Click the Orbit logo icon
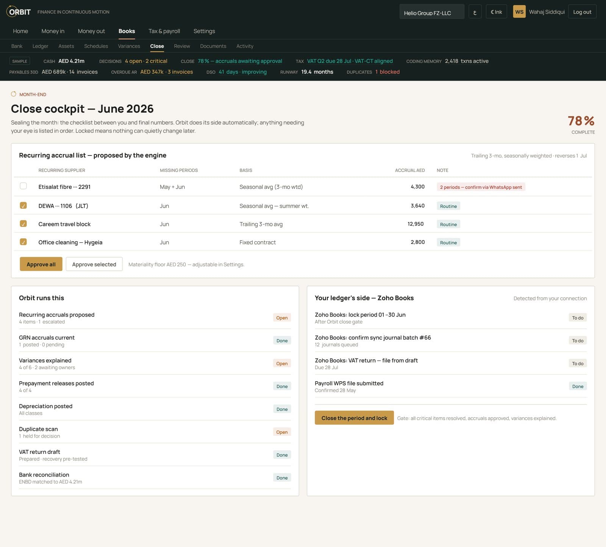Image resolution: width=606 pixels, height=547 pixels. pyautogui.click(x=12, y=12)
